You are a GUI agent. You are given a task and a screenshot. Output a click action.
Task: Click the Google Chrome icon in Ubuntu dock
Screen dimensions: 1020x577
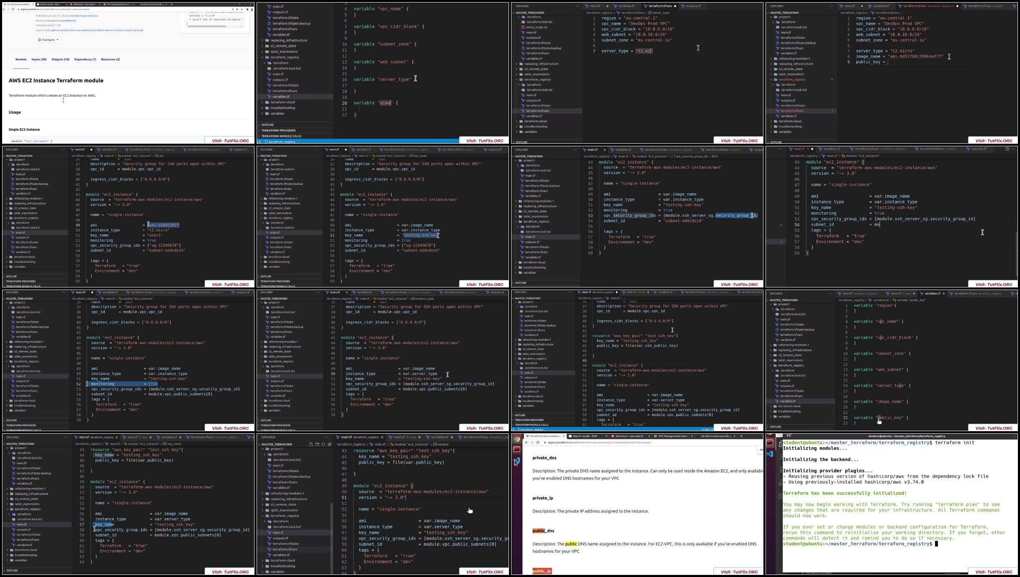(x=517, y=439)
